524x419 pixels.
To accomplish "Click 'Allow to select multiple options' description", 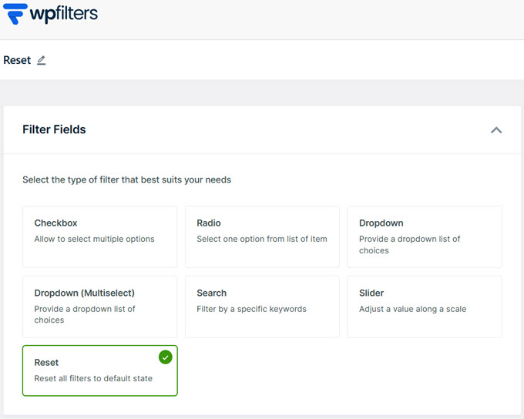I will (x=94, y=239).
